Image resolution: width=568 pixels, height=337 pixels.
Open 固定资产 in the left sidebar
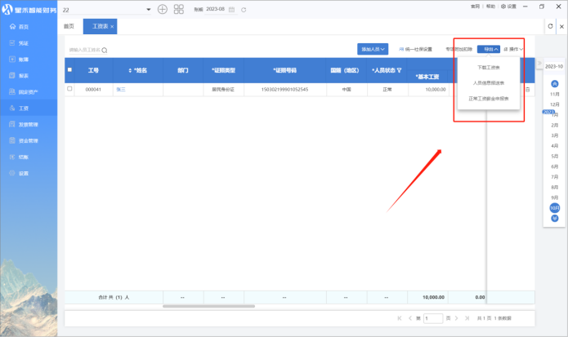27,91
